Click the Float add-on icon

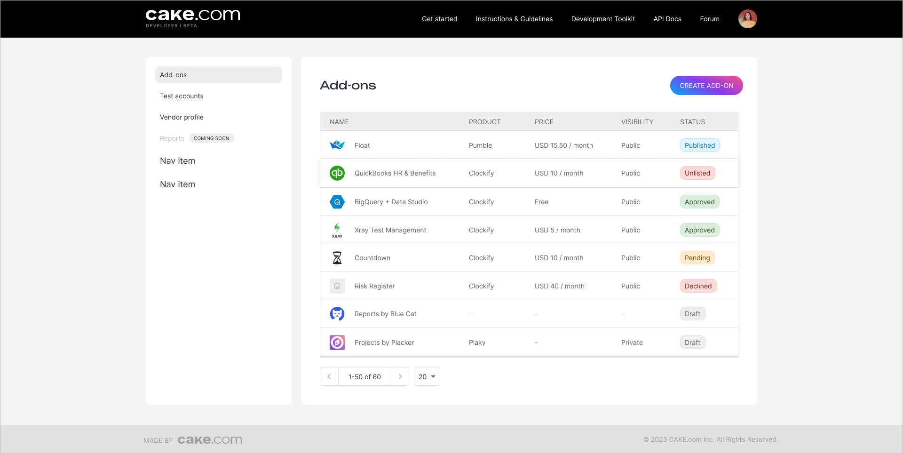pos(337,145)
